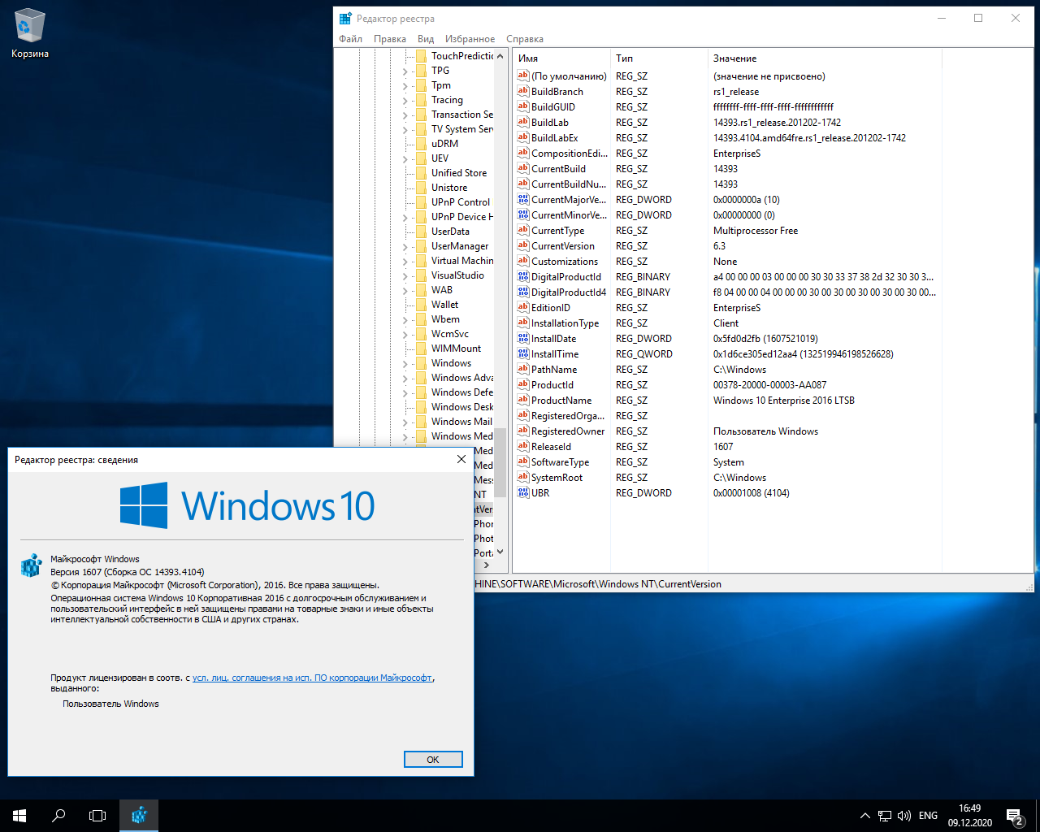Expand the Tracing tree node
Screen dimensions: 1040x832
tap(405, 100)
